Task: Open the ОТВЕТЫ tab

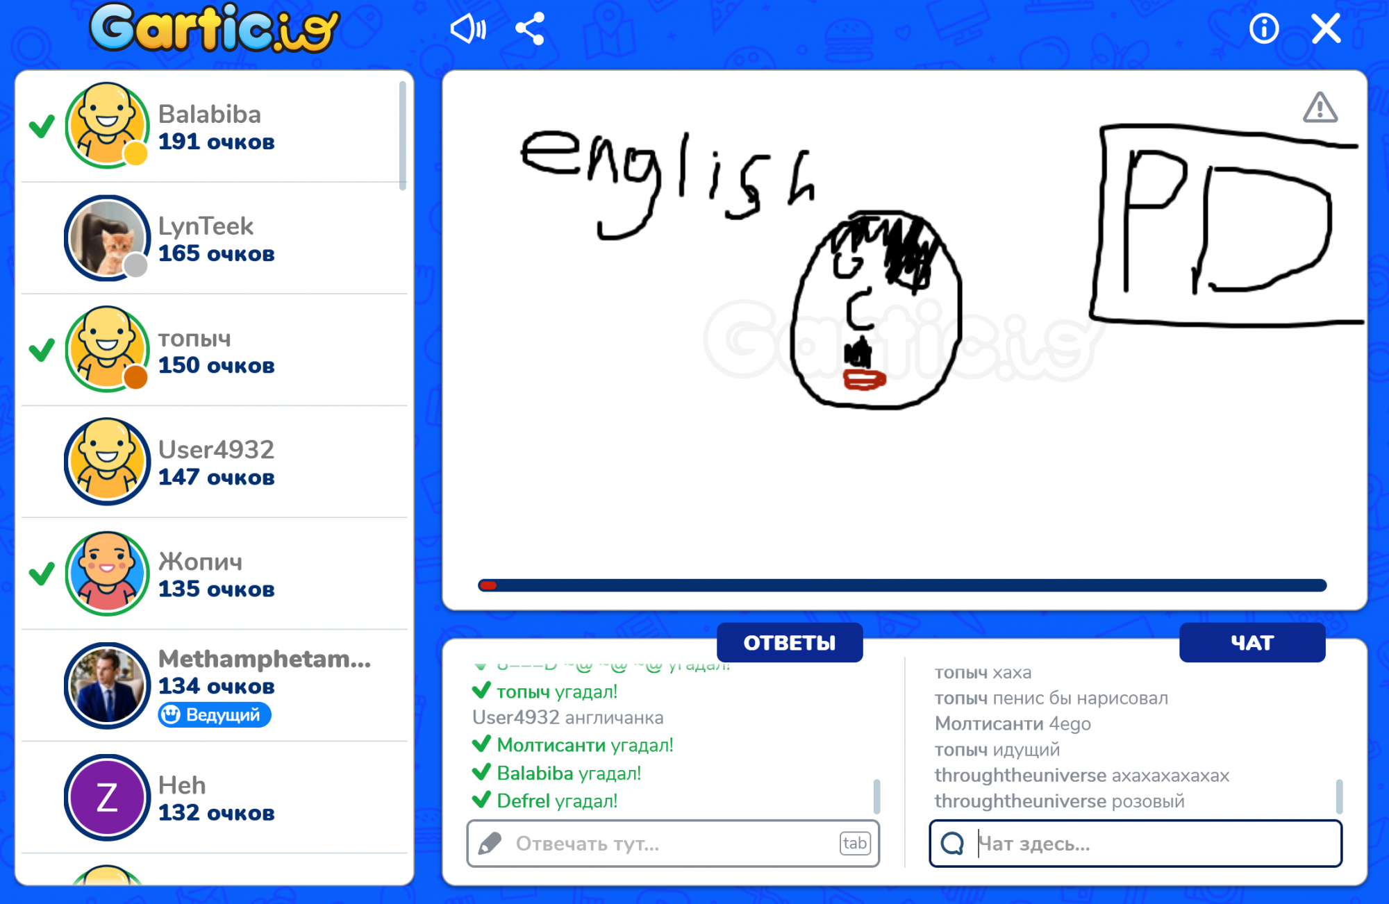Action: 789,642
